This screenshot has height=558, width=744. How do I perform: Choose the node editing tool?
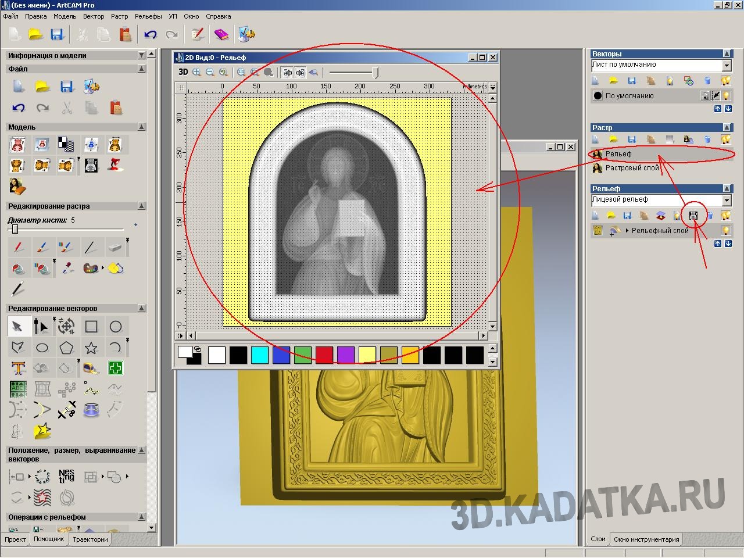[42, 327]
